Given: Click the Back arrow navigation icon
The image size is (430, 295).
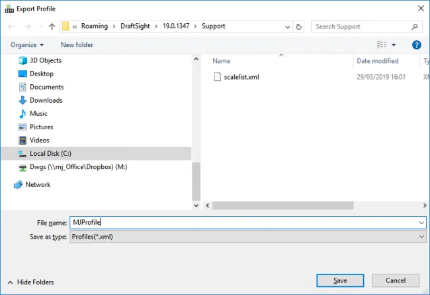Looking at the screenshot, I should pos(13,27).
